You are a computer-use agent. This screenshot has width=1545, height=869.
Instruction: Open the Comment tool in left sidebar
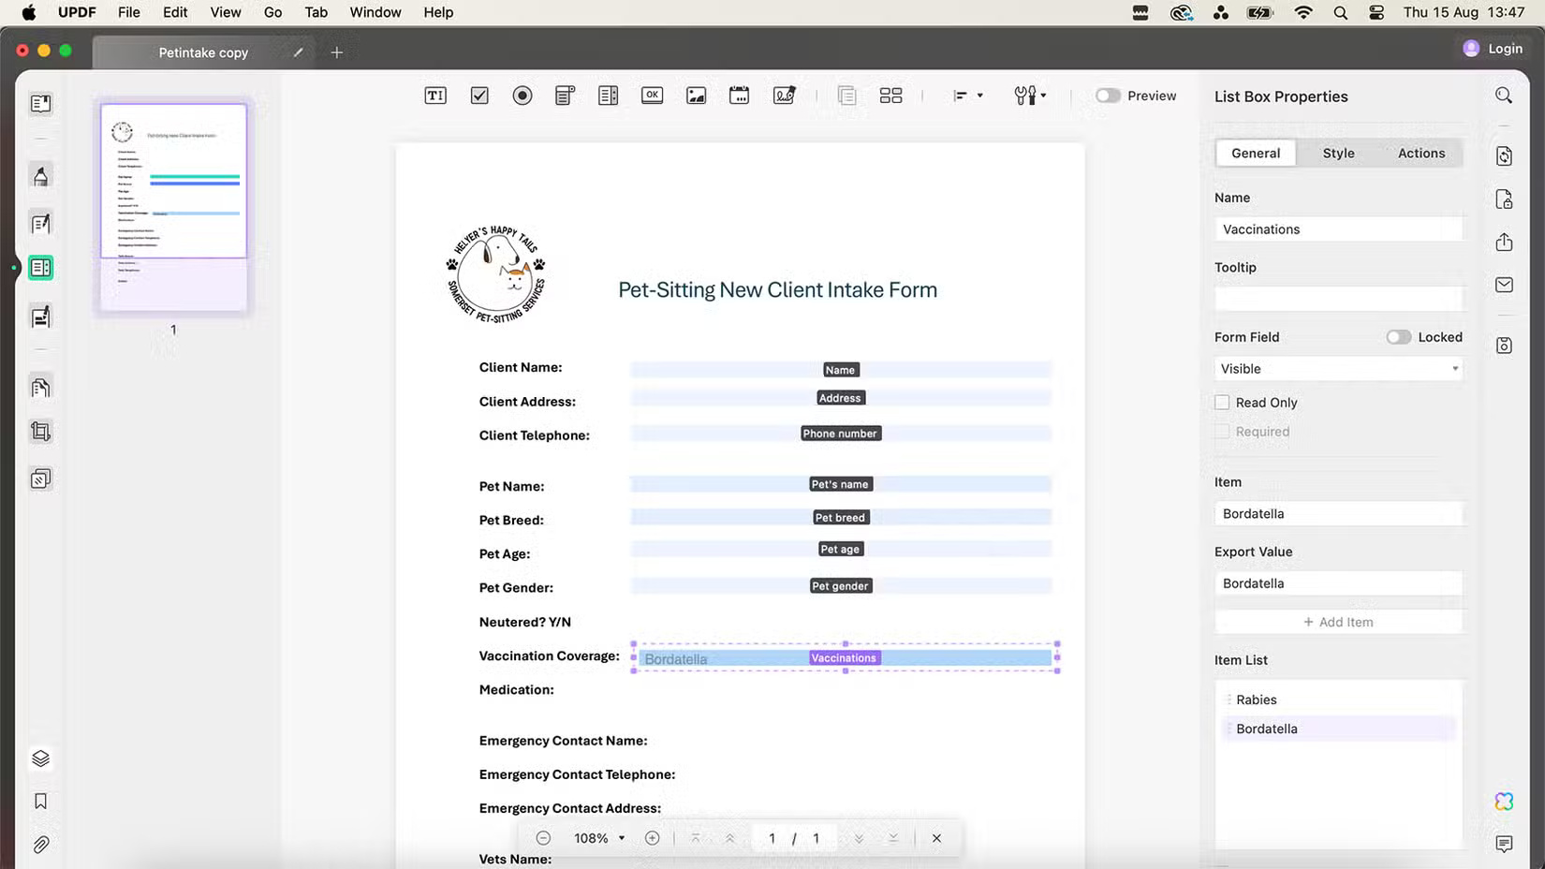pos(40,175)
